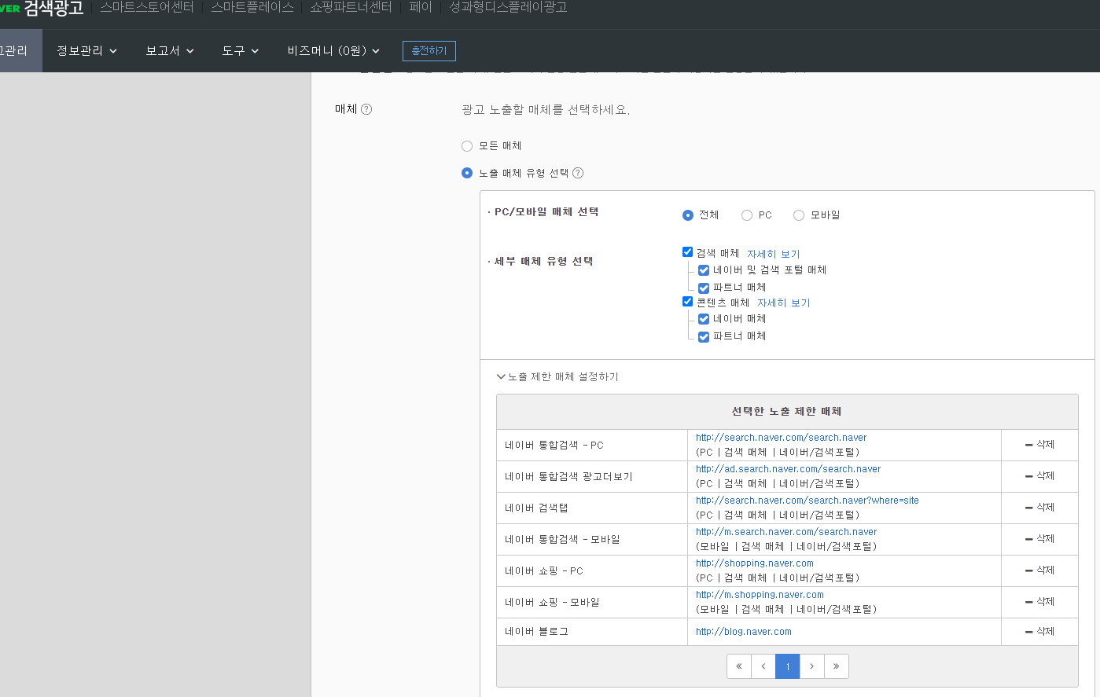Go to last page with » button
Image resolution: width=1100 pixels, height=697 pixels.
[837, 666]
